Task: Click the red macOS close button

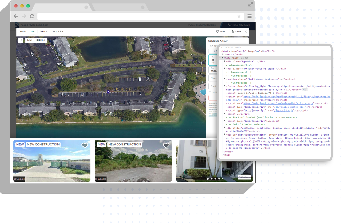Action: (16, 6)
